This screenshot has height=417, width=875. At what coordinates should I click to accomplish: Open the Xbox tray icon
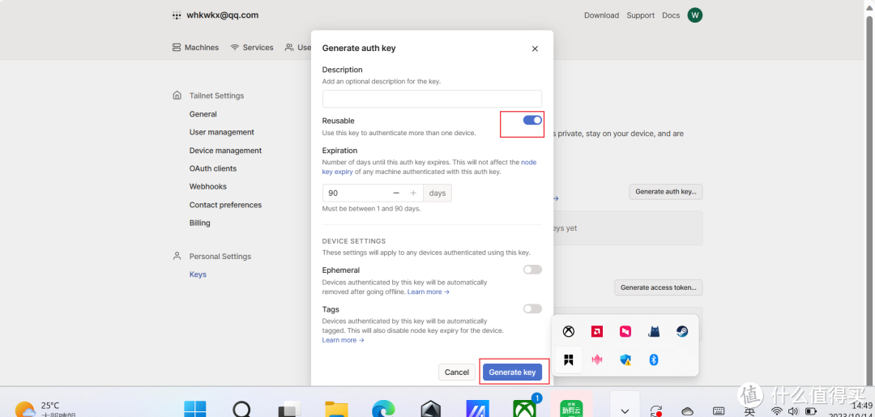pyautogui.click(x=569, y=331)
